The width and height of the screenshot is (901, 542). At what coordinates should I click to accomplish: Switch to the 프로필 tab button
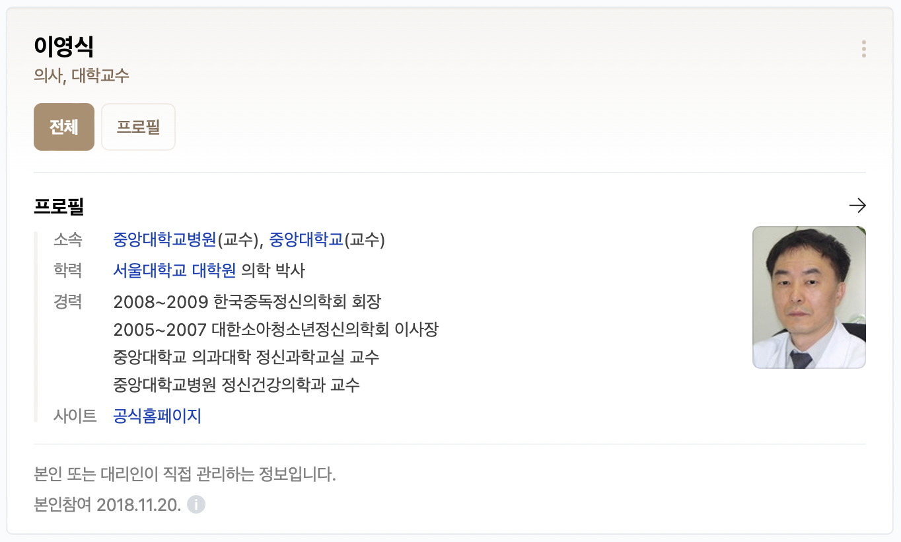pyautogui.click(x=138, y=127)
